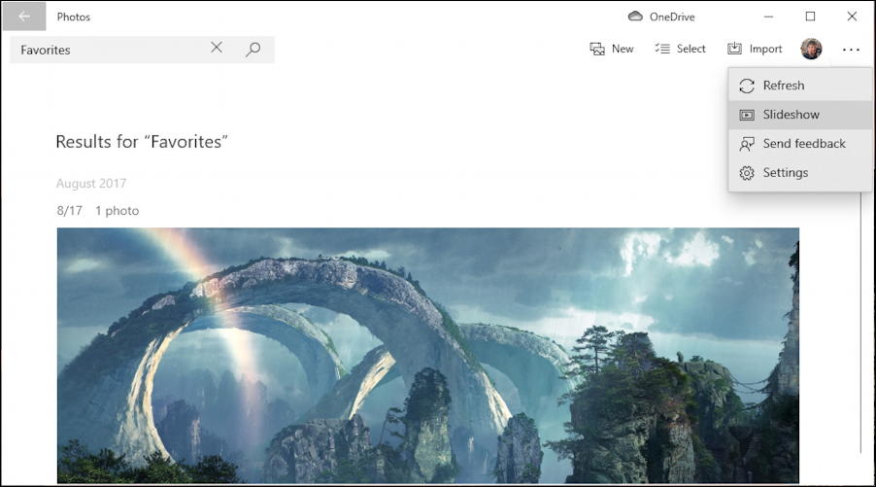Click the Import button label

click(765, 50)
